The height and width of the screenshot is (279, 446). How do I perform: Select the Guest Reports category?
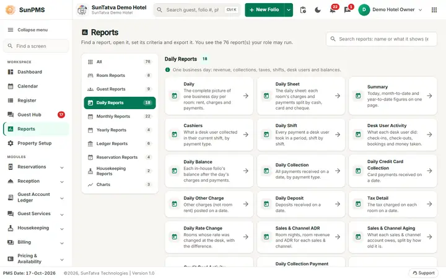[x=120, y=89]
